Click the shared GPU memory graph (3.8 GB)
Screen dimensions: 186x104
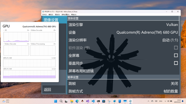(x=29, y=74)
